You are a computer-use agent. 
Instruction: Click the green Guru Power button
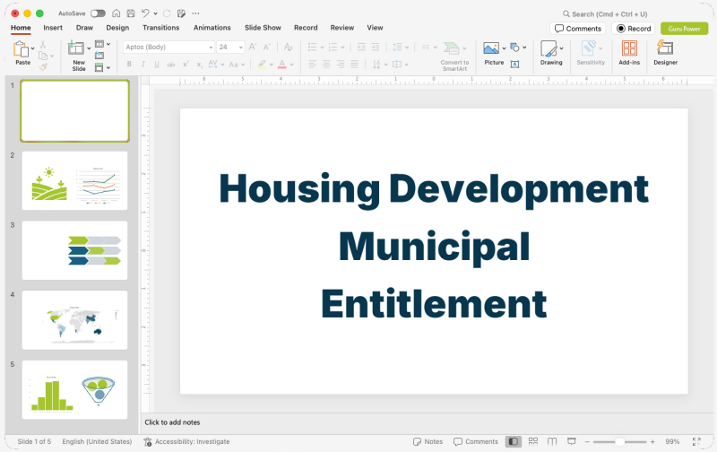(685, 29)
